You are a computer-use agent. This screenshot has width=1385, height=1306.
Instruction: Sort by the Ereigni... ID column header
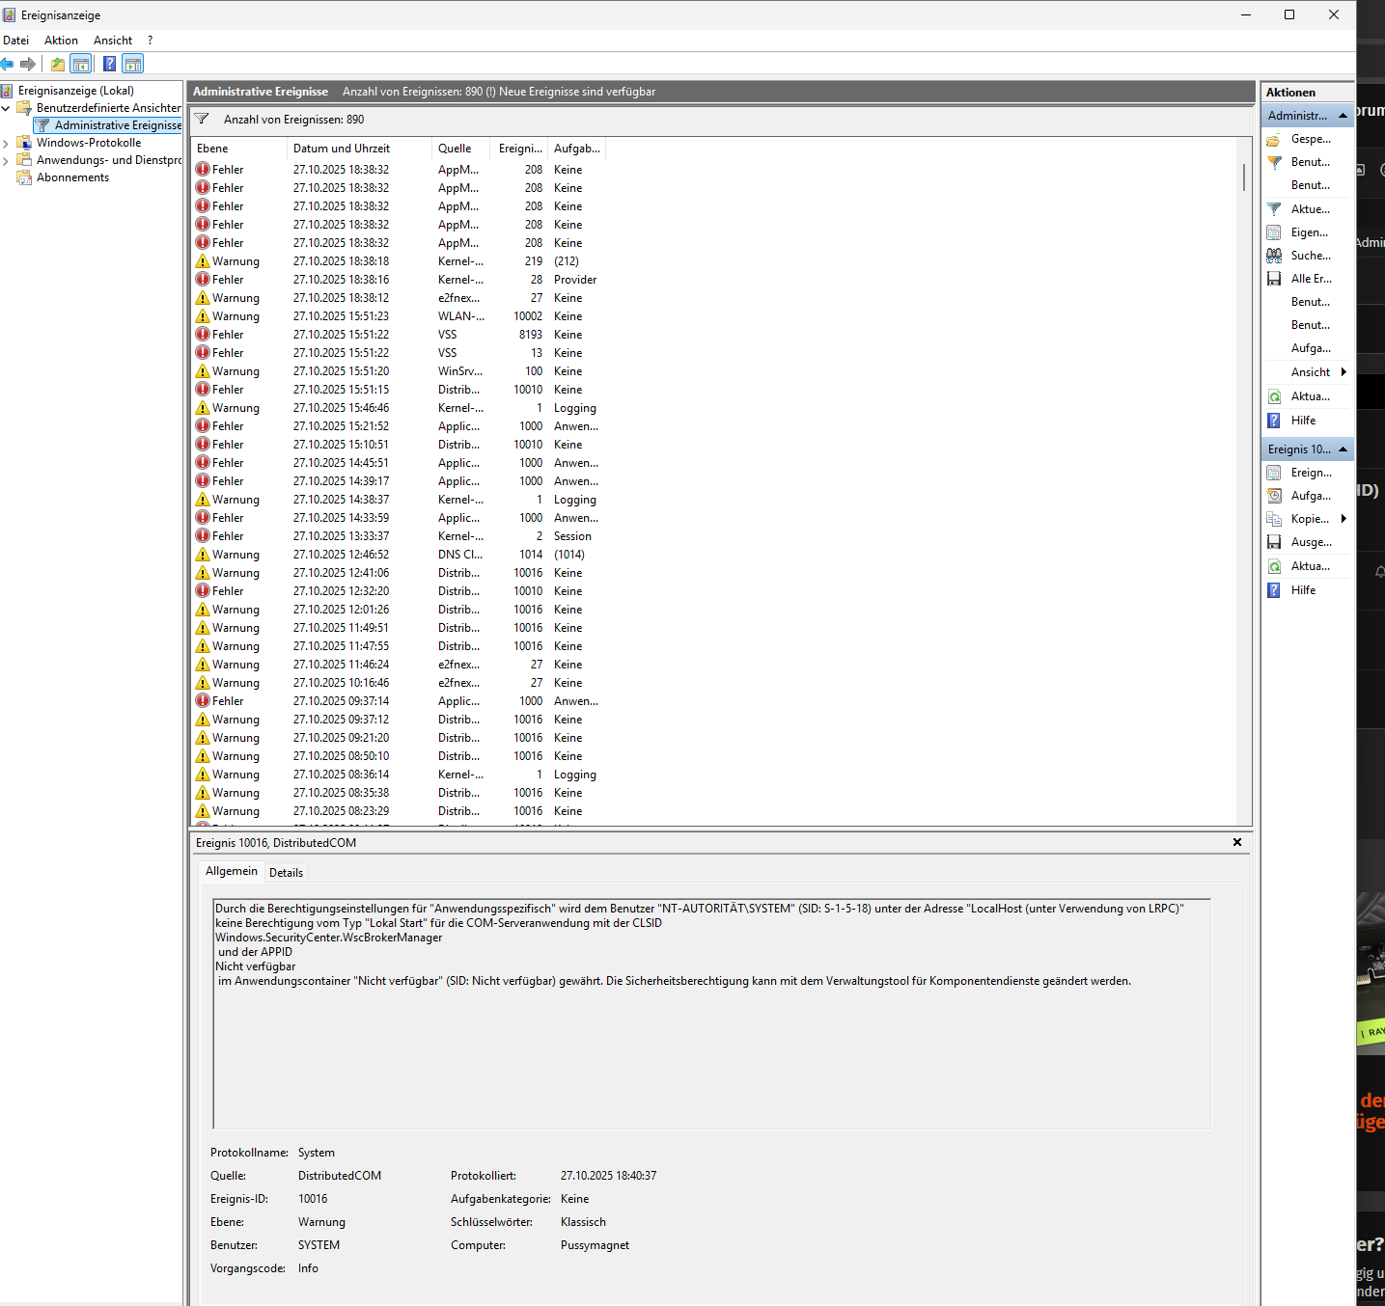pyautogui.click(x=520, y=149)
